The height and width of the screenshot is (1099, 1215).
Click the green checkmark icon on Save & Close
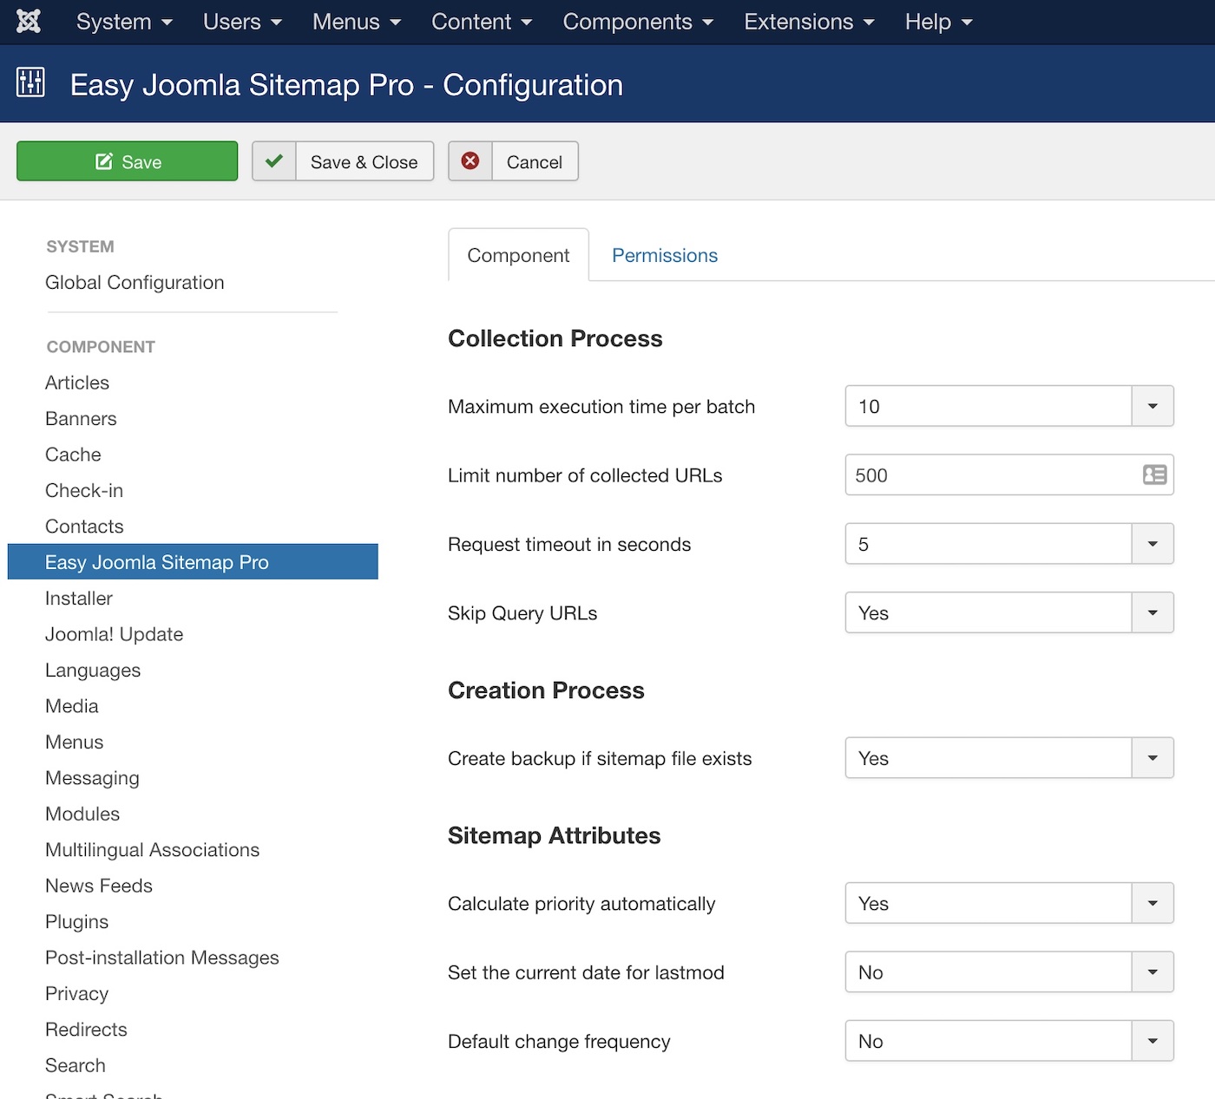coord(274,161)
